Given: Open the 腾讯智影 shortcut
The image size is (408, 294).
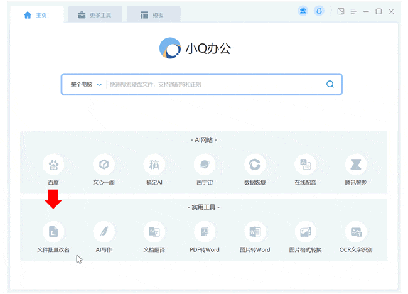Looking at the screenshot, I should (x=356, y=165).
